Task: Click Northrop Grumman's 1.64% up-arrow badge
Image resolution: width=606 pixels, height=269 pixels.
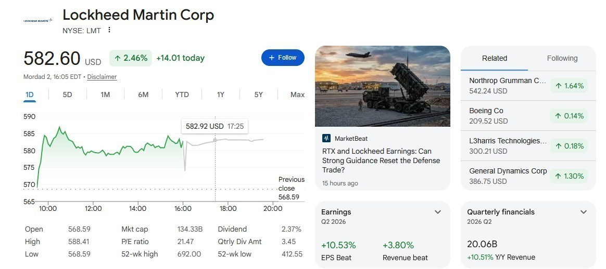Action: coord(569,86)
